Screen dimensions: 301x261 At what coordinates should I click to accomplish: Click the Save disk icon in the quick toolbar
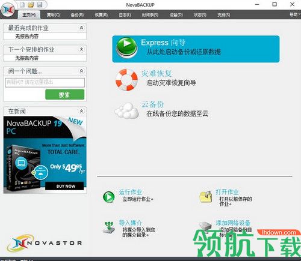[40, 5]
